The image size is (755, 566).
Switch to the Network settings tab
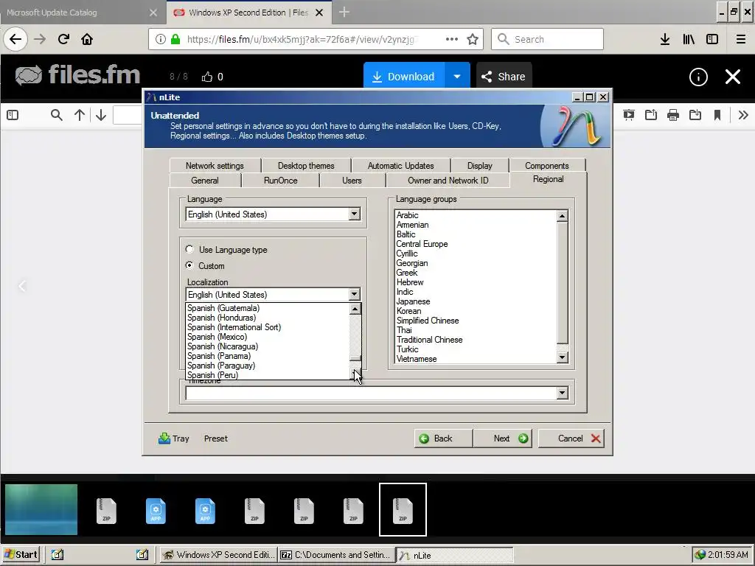pyautogui.click(x=215, y=166)
